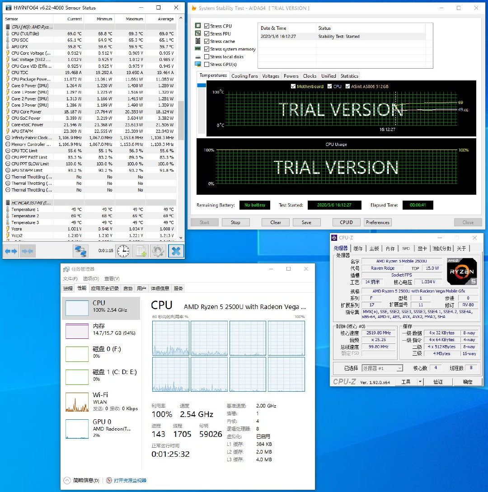Image resolution: width=488 pixels, height=492 pixels.
Task: Disable the Stress FPU checkbox
Action: [x=207, y=33]
